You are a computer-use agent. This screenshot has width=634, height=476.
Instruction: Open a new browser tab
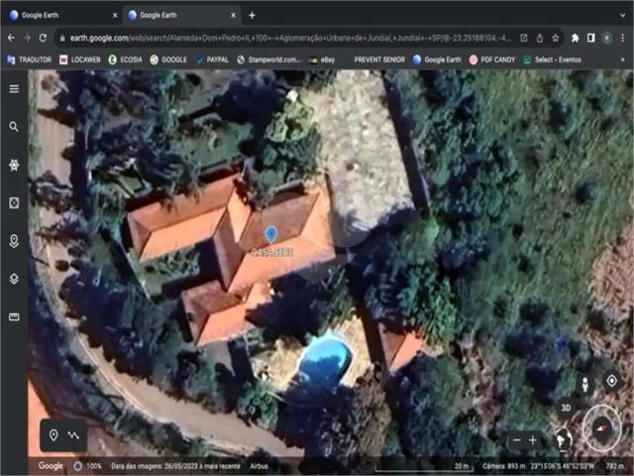pyautogui.click(x=252, y=15)
